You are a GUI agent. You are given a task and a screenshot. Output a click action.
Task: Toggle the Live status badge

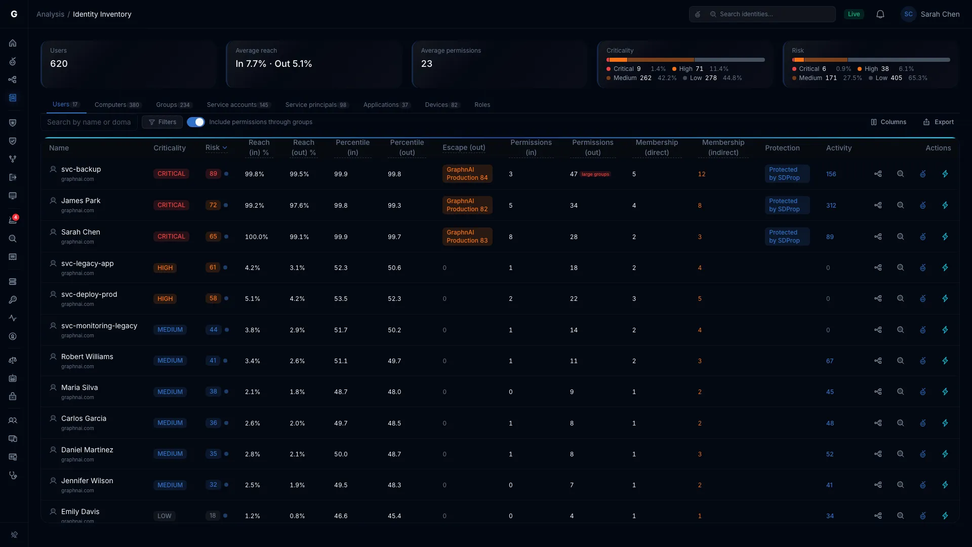(x=854, y=14)
